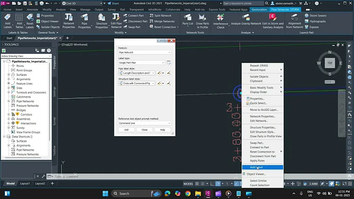
Task: Toggle snap mode in status bar
Action: click(x=203, y=184)
